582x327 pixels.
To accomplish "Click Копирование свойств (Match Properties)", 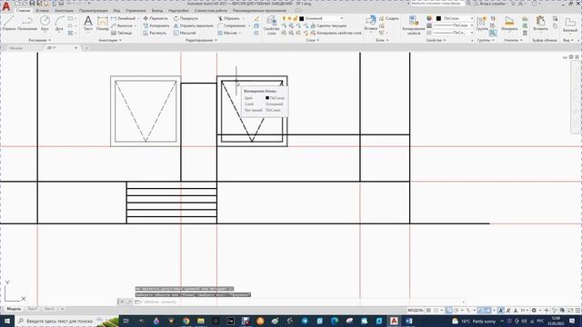I will [414, 25].
